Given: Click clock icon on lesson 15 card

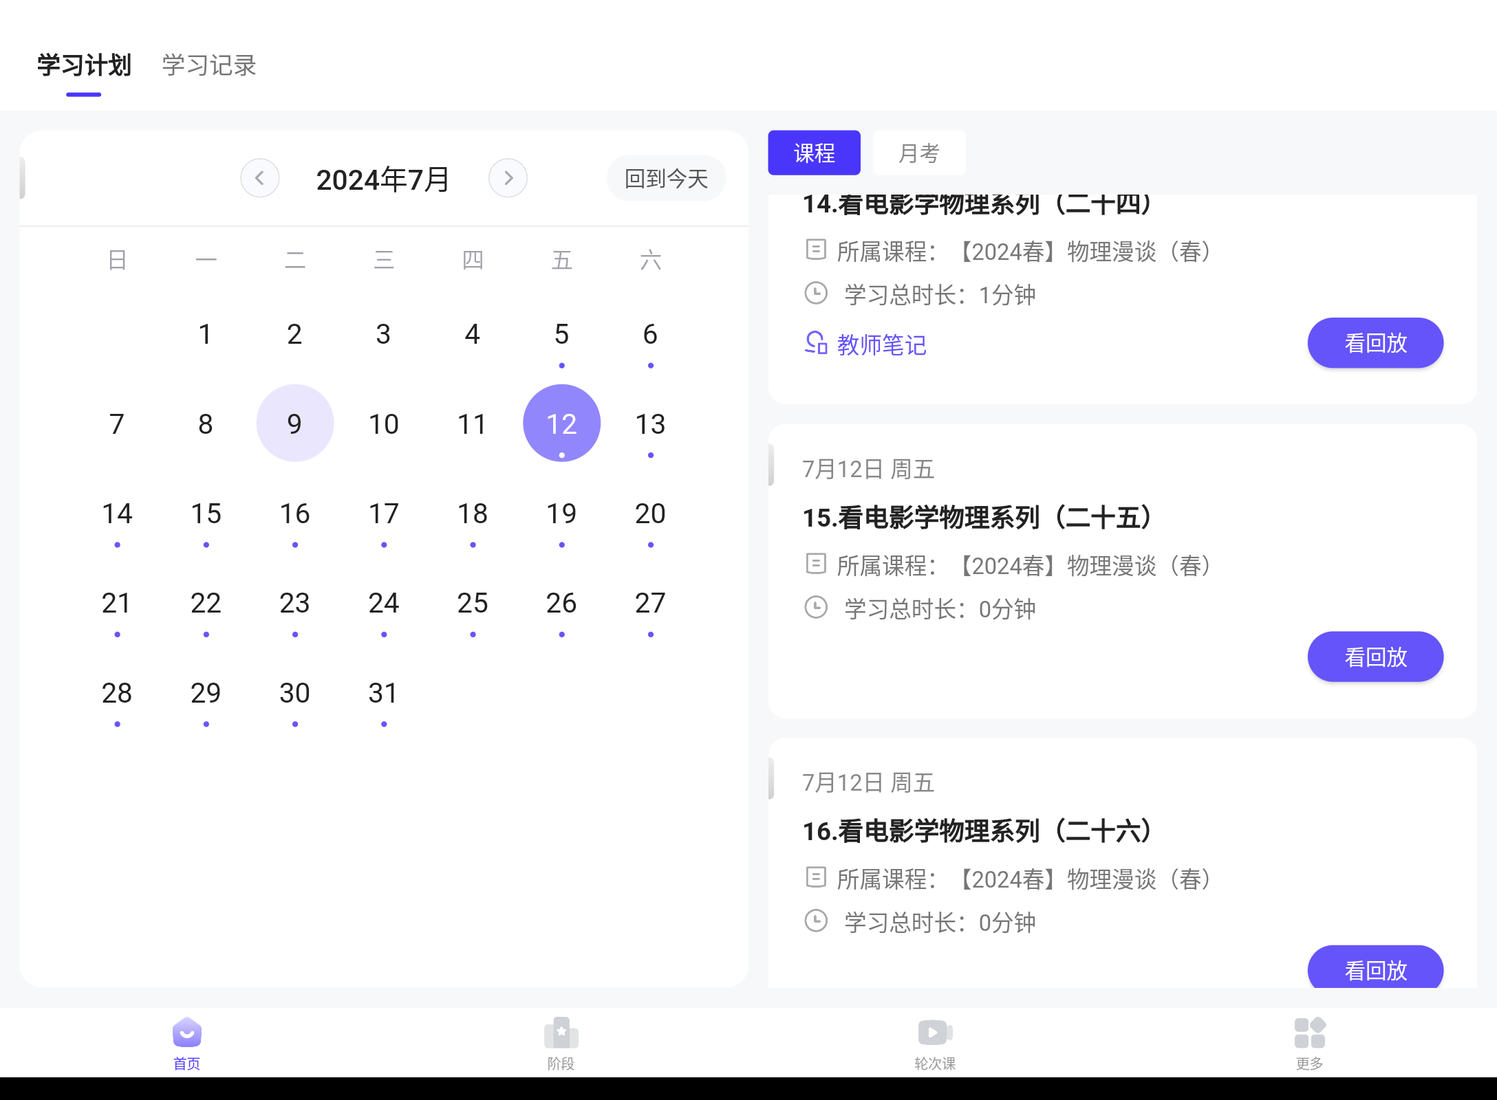Looking at the screenshot, I should (x=816, y=608).
